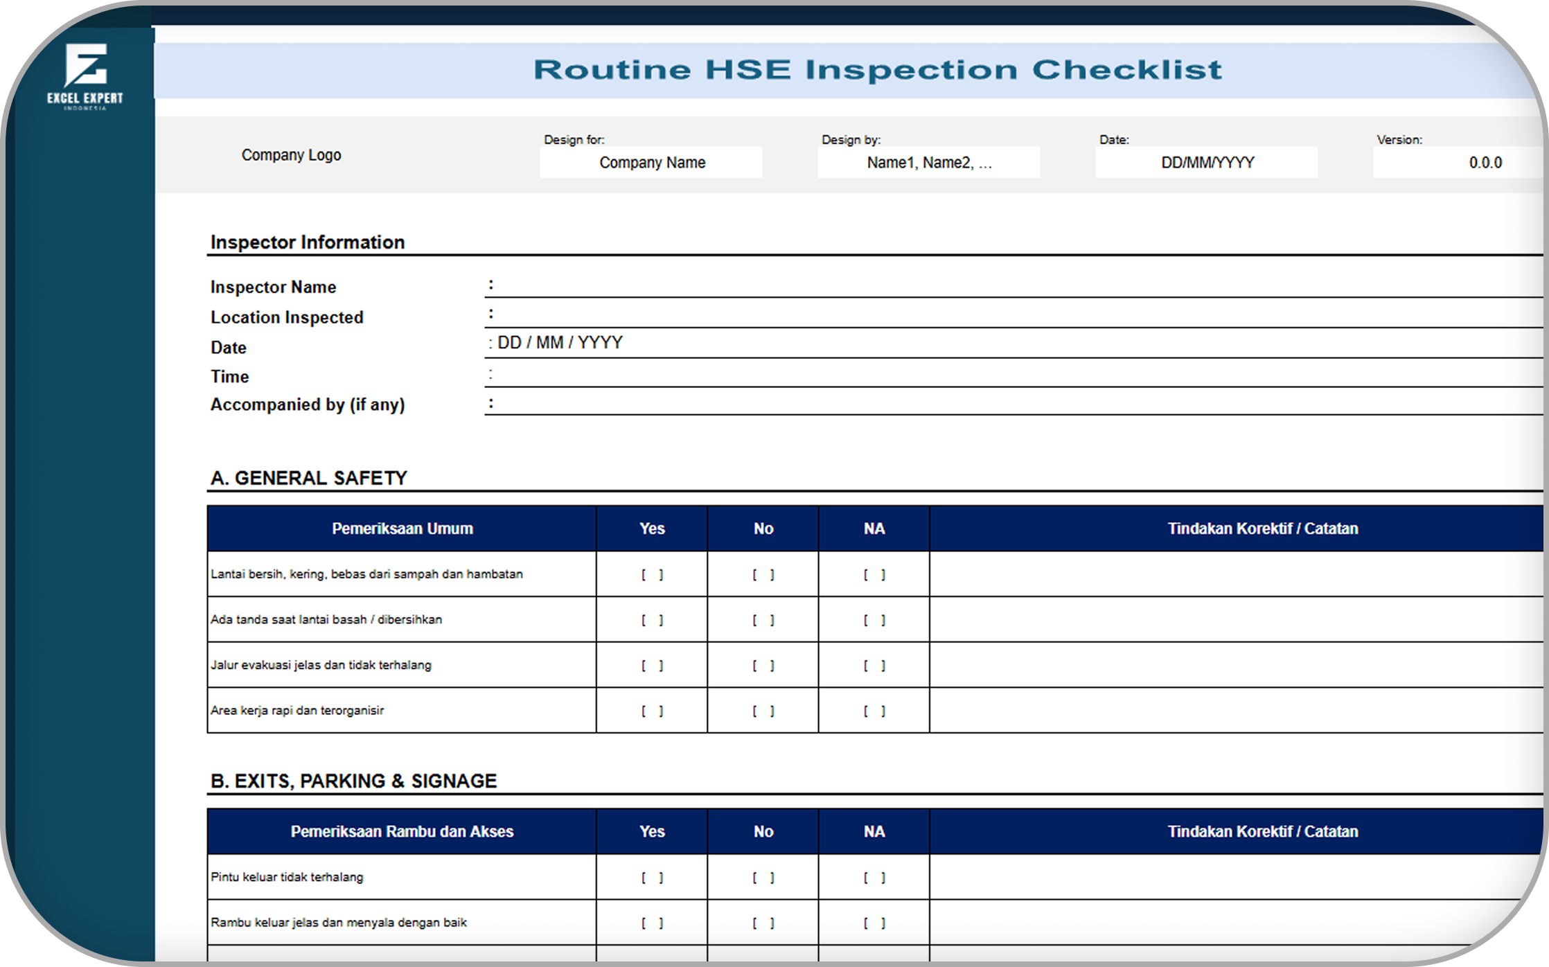Mark No for 'Ada tanda saat lantai basah'
The width and height of the screenshot is (1549, 967).
(763, 620)
